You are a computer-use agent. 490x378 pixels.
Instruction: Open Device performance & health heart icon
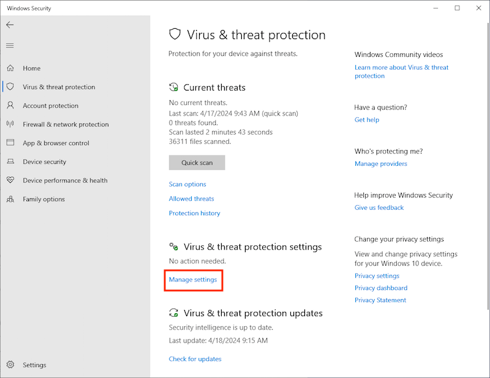point(10,180)
